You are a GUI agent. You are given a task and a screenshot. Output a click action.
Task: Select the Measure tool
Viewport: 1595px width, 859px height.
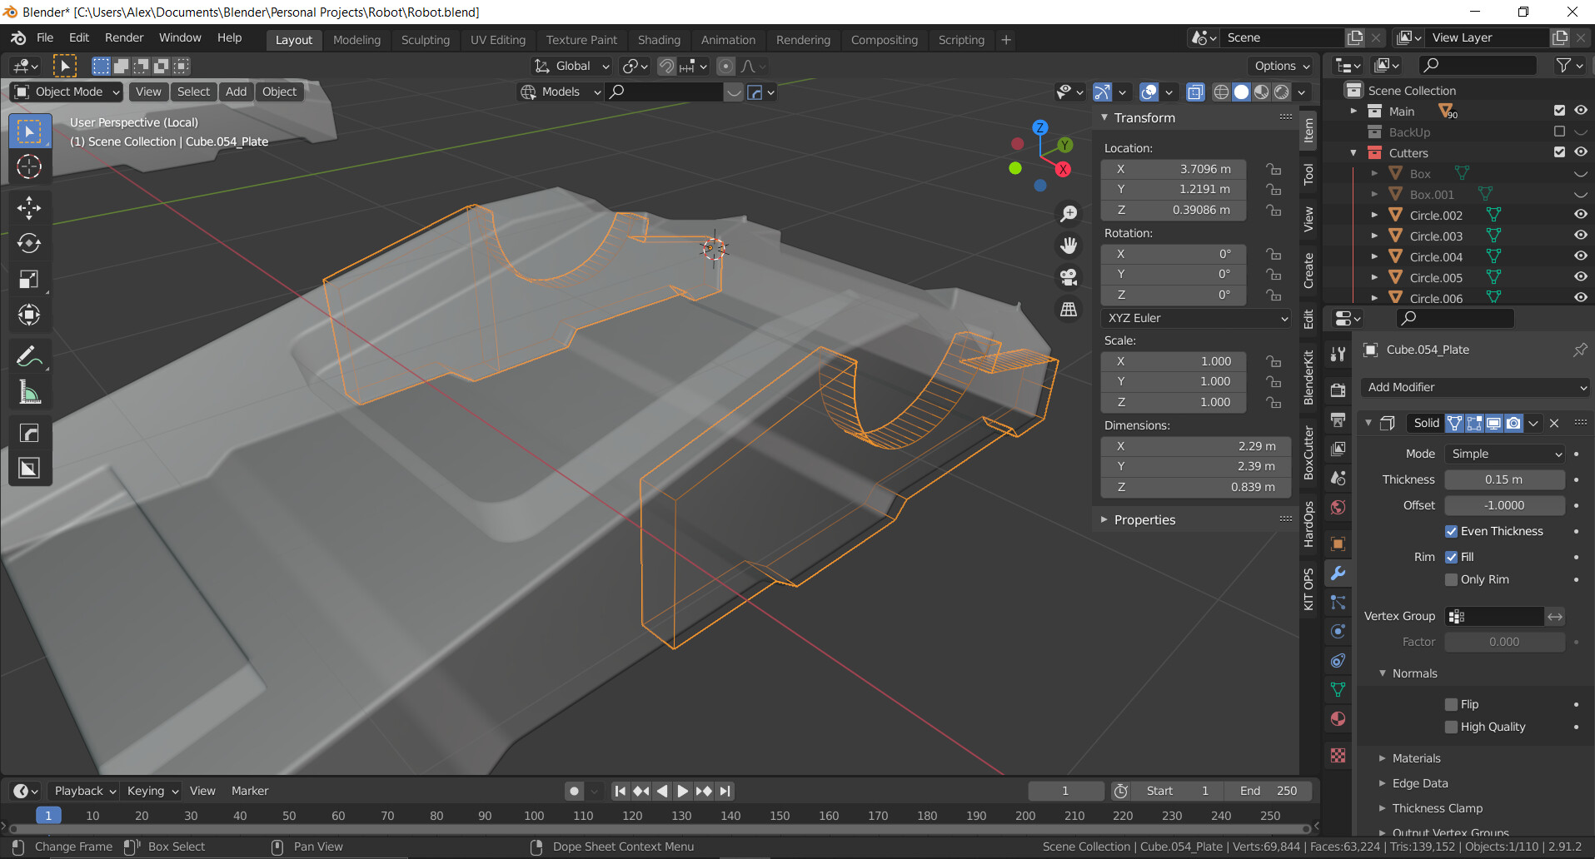(29, 392)
